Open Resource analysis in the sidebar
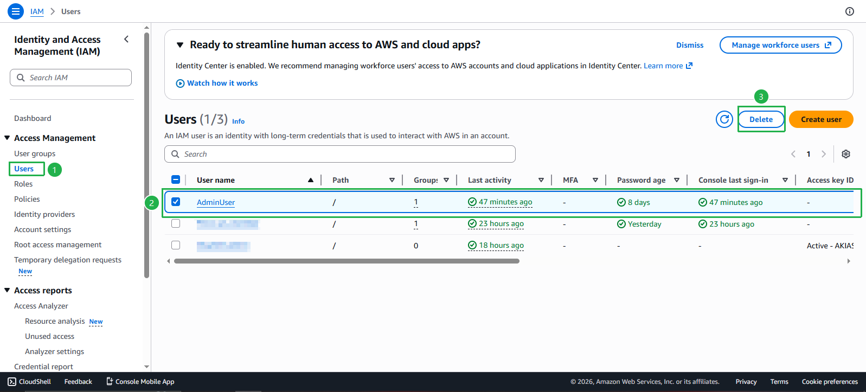The height and width of the screenshot is (392, 866). [55, 321]
